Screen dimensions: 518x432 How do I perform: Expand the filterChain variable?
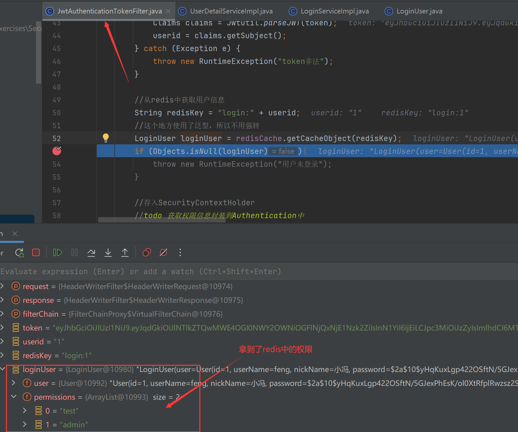click(x=2, y=314)
